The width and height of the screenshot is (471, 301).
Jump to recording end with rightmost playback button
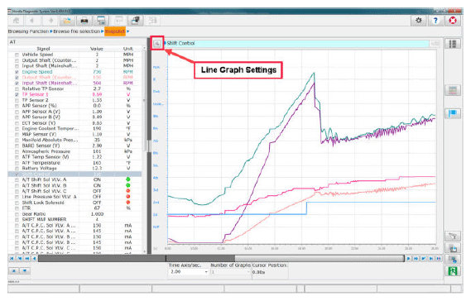(439, 258)
